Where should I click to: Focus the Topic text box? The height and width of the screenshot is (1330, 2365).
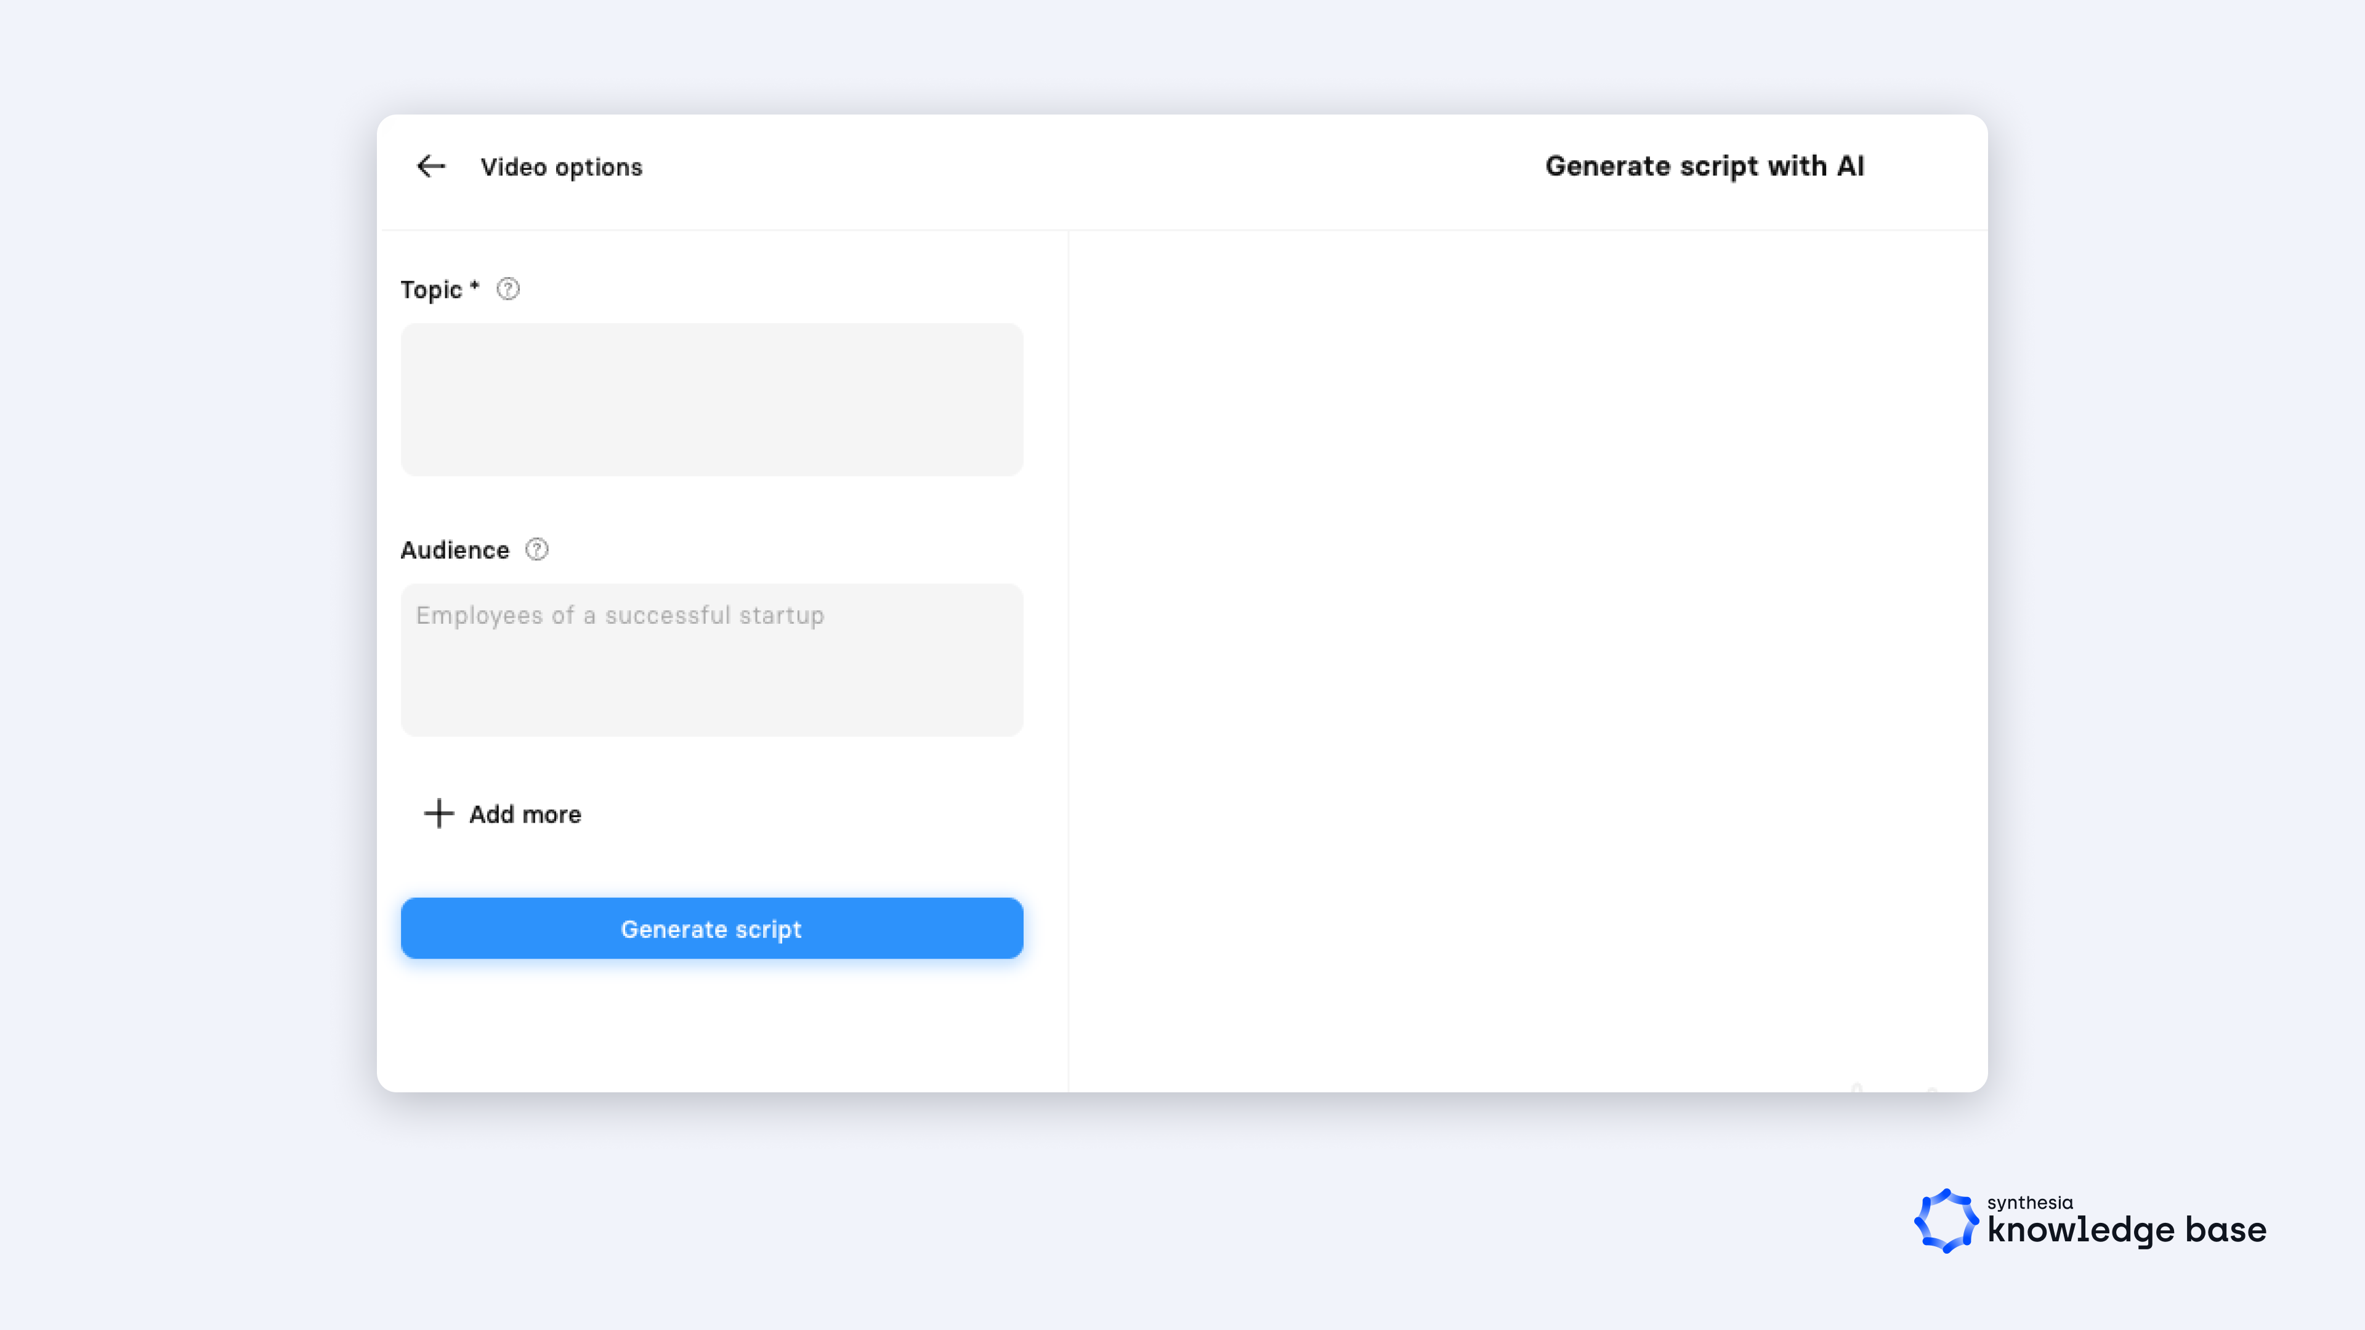711,399
